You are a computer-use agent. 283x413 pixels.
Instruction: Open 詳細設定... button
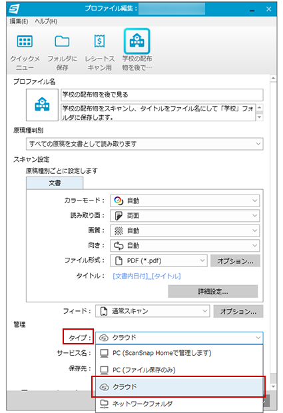coord(212,291)
